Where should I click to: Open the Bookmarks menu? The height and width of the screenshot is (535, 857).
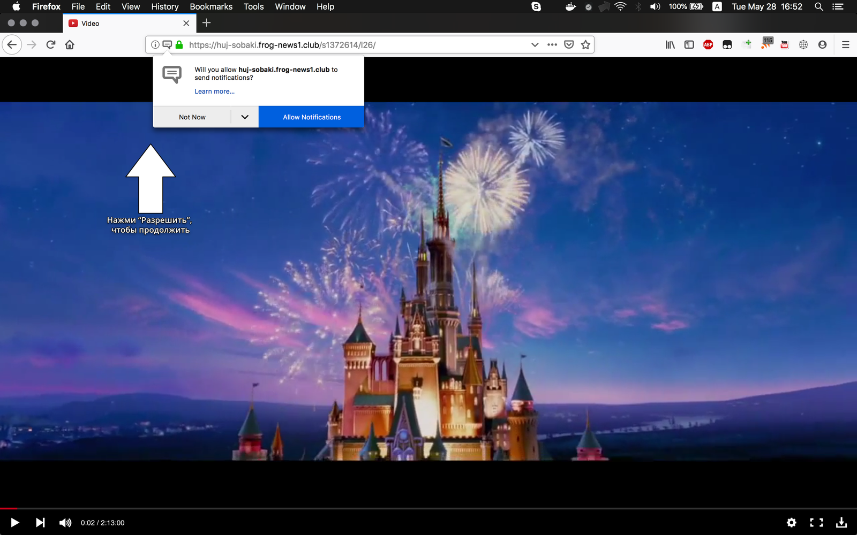(211, 6)
